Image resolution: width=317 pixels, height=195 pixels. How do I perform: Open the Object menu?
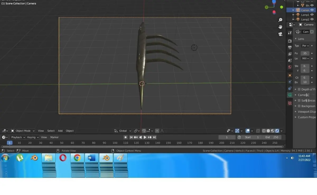tap(70, 131)
